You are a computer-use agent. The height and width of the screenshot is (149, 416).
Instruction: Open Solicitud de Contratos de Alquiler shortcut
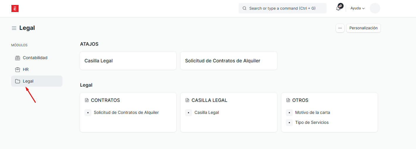click(229, 61)
